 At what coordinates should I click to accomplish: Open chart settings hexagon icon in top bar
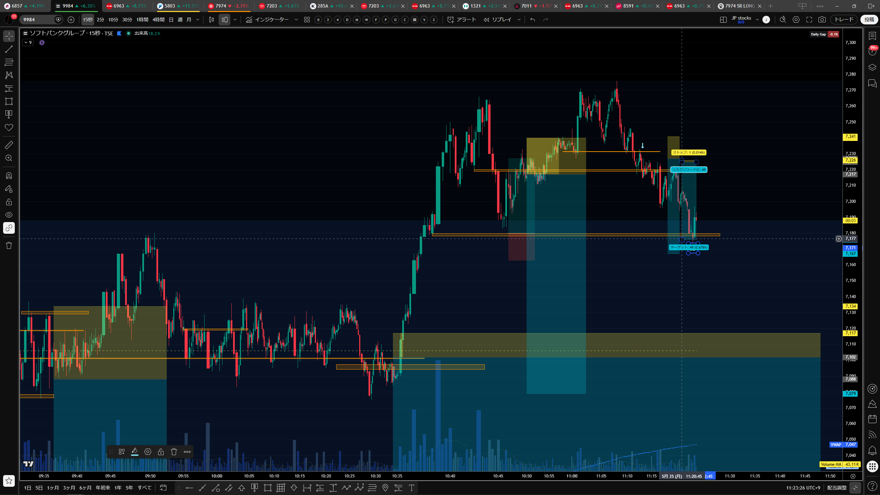(x=796, y=20)
